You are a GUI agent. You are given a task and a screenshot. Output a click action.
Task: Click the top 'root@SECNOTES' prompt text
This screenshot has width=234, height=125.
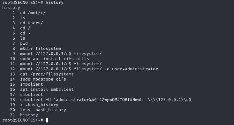point(19,3)
